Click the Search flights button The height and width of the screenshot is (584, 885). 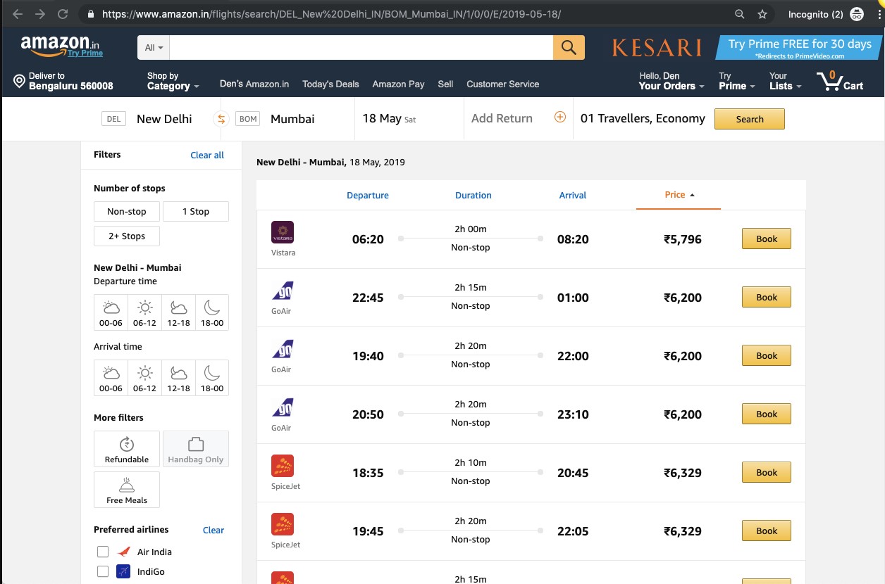coord(750,119)
